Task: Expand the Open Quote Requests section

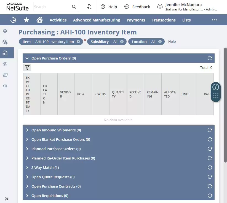Action: [27, 177]
